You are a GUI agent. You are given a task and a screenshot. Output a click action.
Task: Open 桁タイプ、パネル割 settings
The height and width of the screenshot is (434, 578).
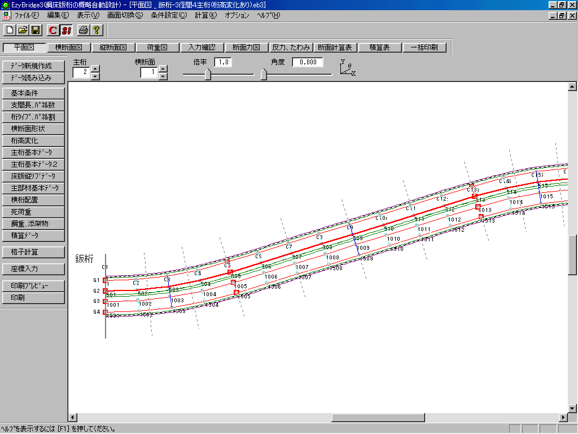click(x=33, y=117)
